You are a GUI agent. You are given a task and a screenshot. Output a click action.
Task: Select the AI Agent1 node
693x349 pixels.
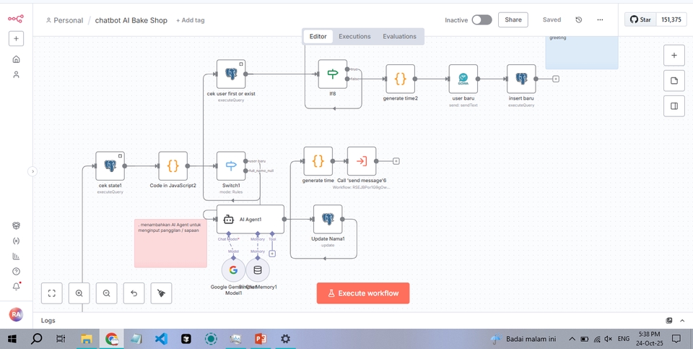tap(250, 219)
